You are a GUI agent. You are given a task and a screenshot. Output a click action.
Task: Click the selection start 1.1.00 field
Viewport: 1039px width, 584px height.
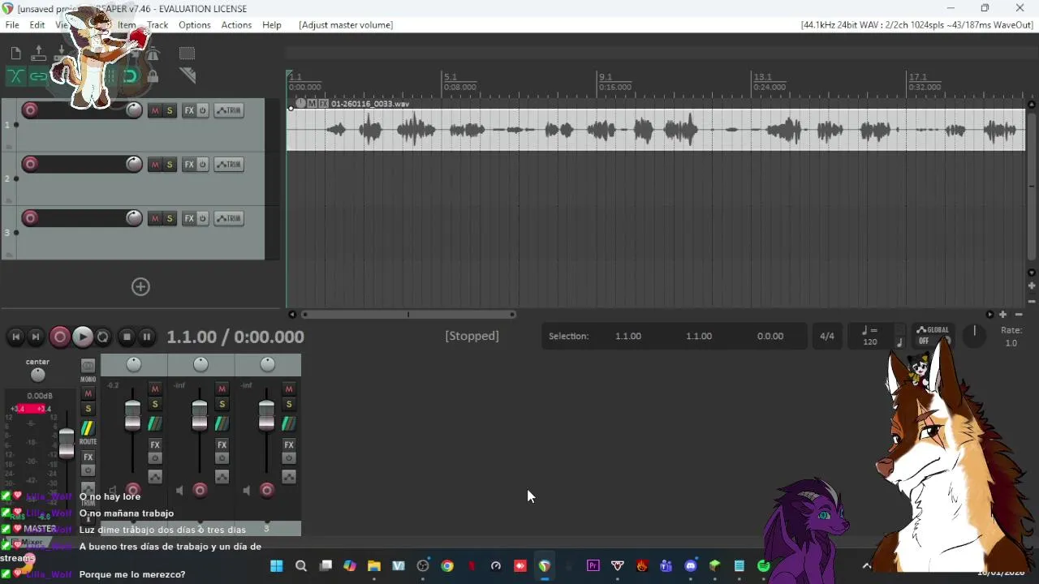(628, 336)
